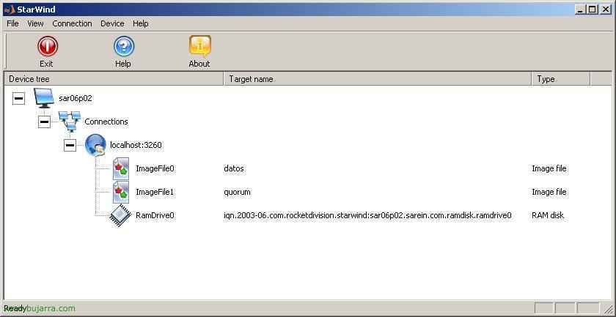Select the ImageFile1 tree item label
Image resolution: width=616 pixels, height=317 pixels.
coord(155,193)
